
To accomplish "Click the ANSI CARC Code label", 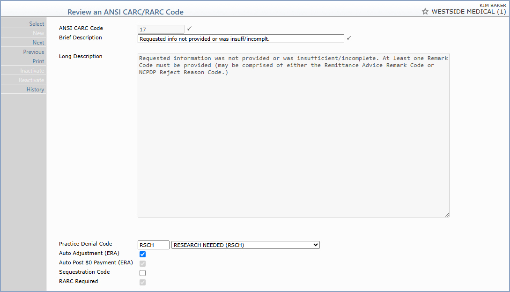I will point(81,28).
